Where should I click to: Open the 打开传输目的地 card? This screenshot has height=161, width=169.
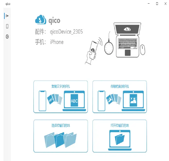[120, 136]
